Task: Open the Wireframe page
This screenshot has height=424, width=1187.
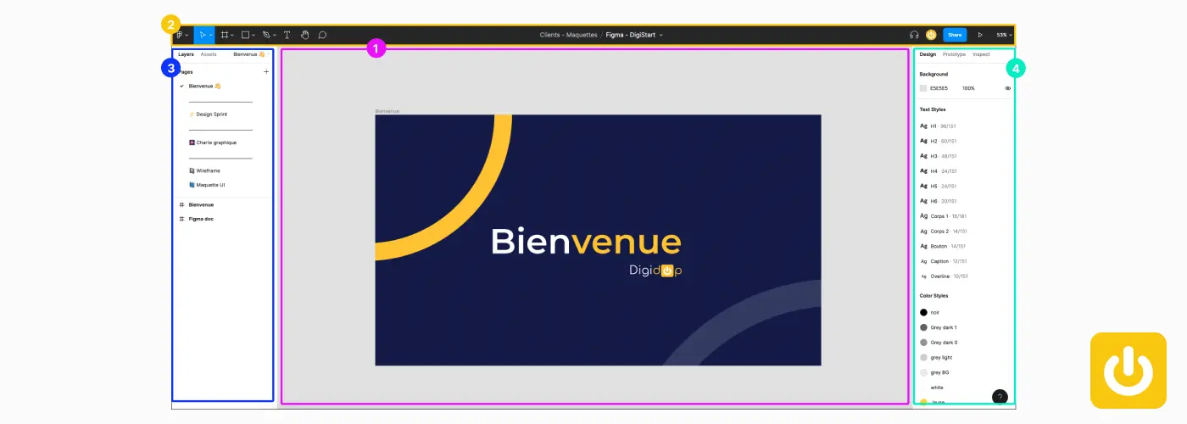Action: point(204,170)
